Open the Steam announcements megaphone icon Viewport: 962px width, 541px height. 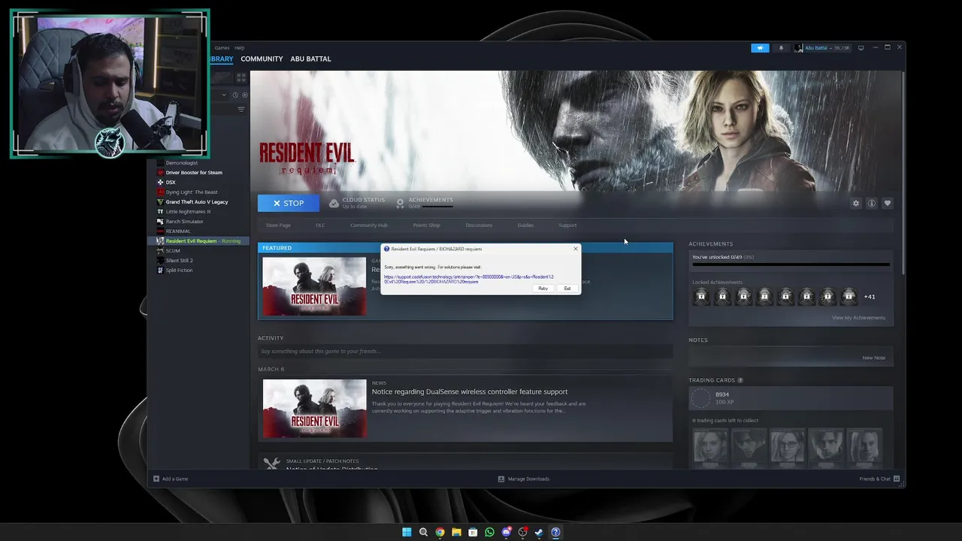[760, 48]
